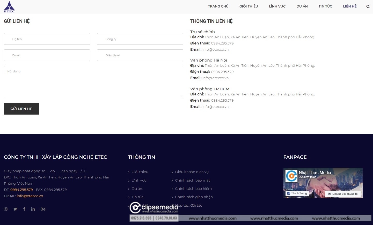Open Chính sách bảo mật footer link

192,180
